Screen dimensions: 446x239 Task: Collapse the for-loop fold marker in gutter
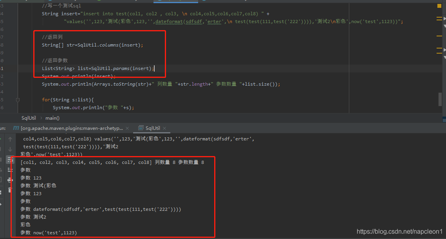point(18,100)
